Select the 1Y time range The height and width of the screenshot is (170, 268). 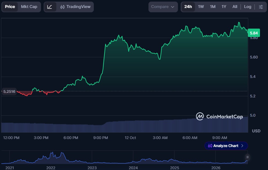click(x=224, y=7)
